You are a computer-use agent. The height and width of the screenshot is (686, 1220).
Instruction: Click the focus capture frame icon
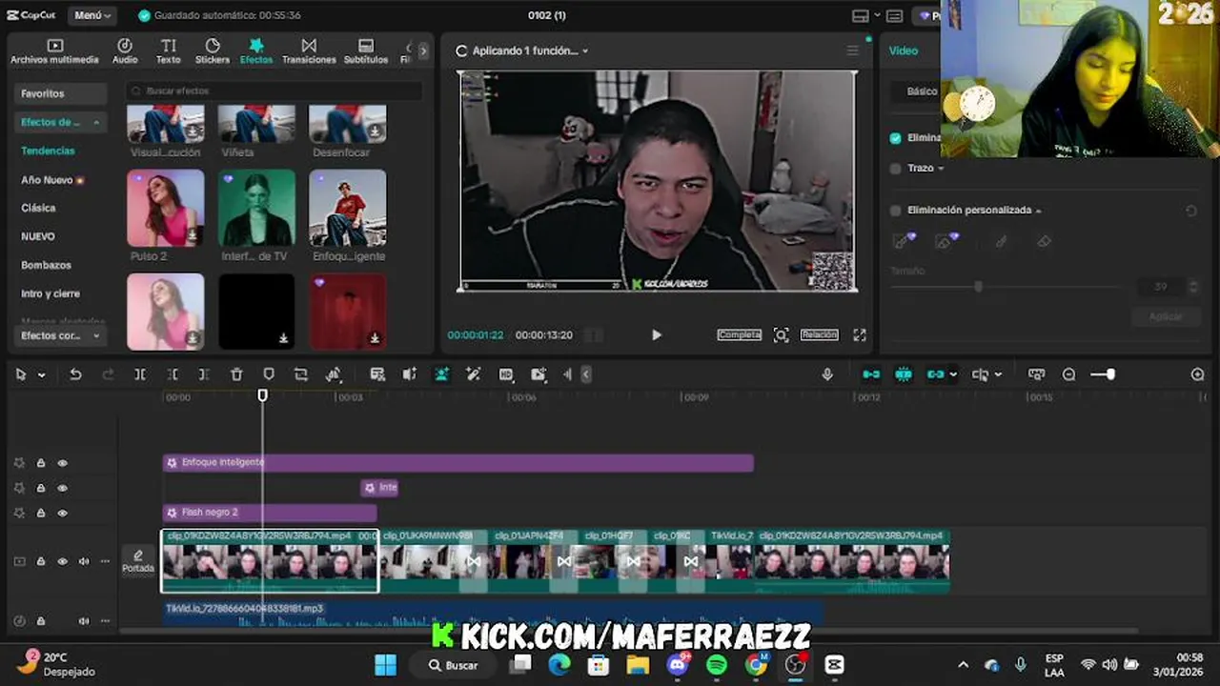coord(782,334)
